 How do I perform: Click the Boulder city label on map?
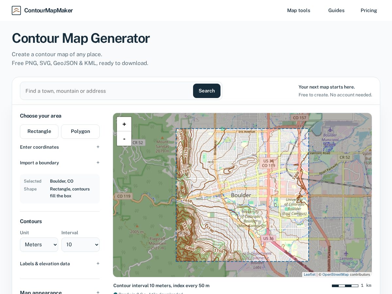241,195
